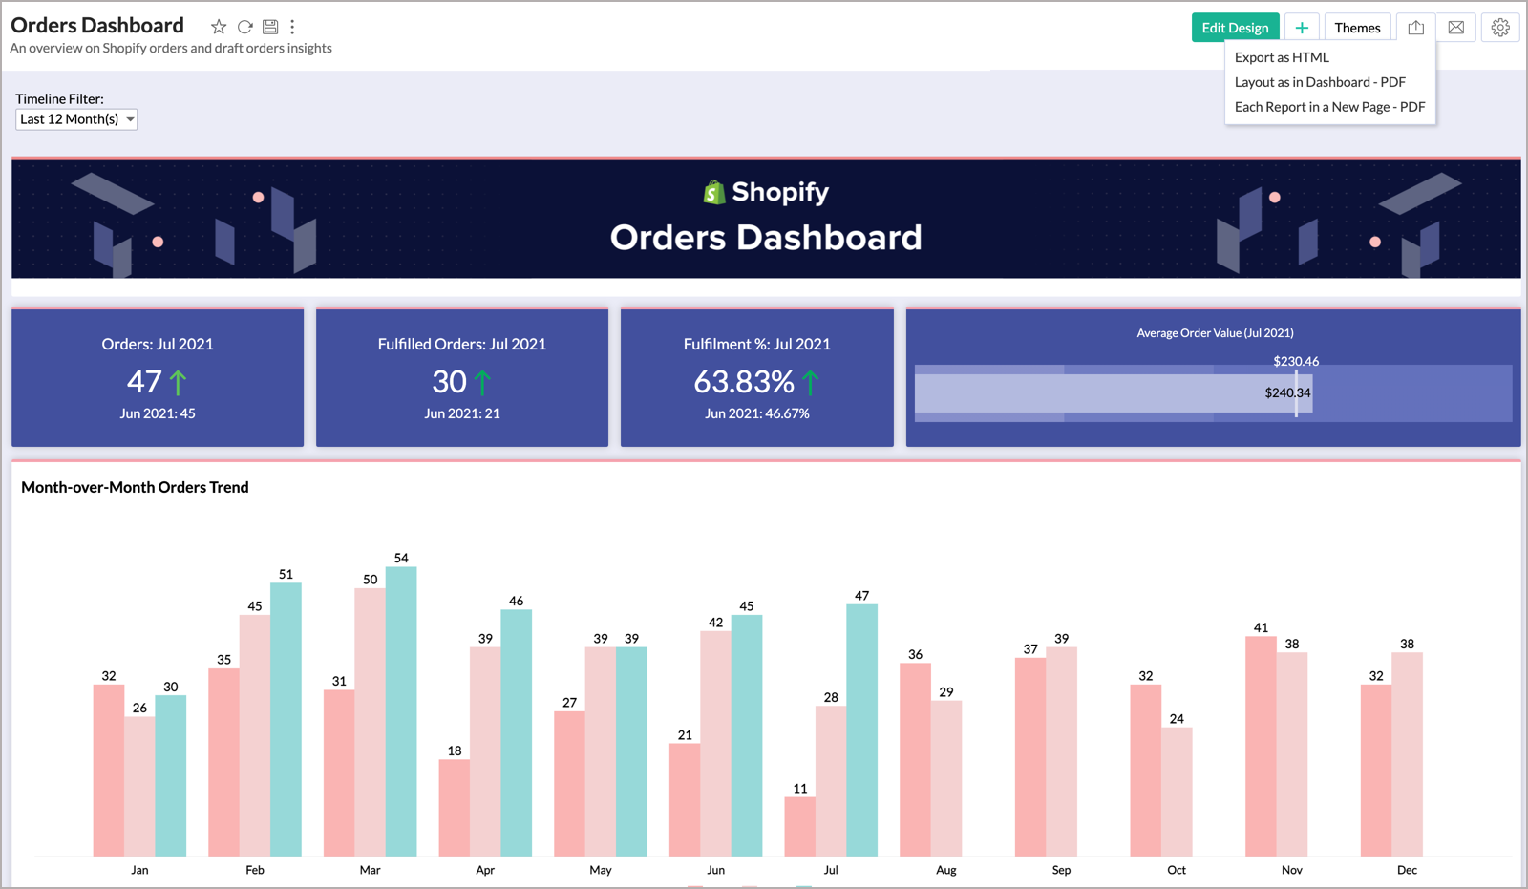
Task: Click the green plus add icon
Action: 1301,28
